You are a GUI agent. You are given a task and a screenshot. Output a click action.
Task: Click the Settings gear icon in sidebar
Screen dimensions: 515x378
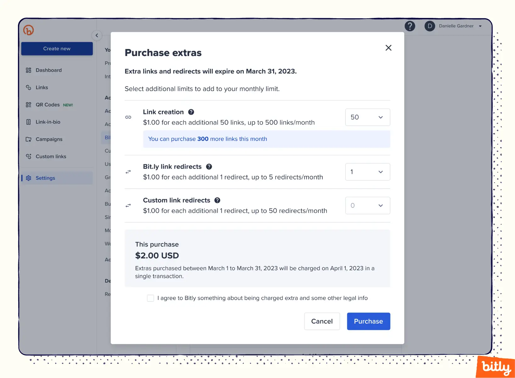[x=29, y=178]
